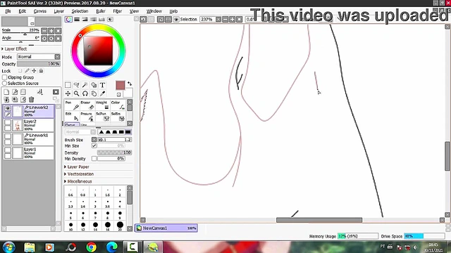
Task: Choose the Pressure linework tool
Action: [87, 117]
